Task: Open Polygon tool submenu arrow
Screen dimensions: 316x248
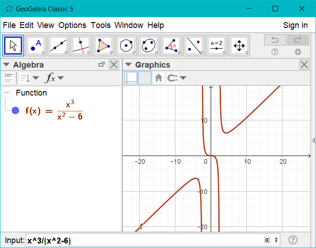Action: click(111, 53)
